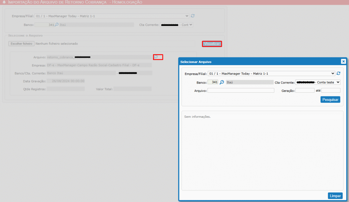
Task: Focus the Arquivo text field in dialog
Action: [241, 90]
